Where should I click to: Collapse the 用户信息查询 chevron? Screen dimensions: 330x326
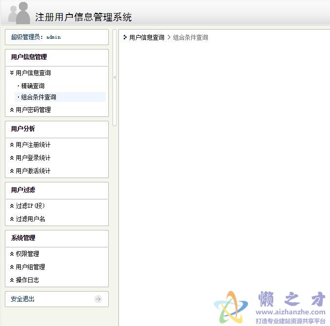pos(12,73)
